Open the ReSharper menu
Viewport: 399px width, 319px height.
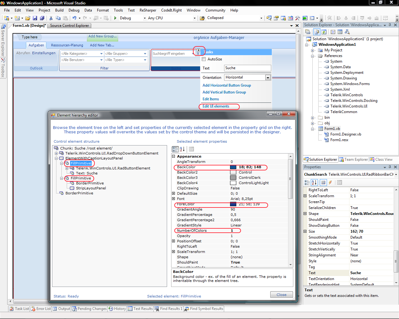148,10
